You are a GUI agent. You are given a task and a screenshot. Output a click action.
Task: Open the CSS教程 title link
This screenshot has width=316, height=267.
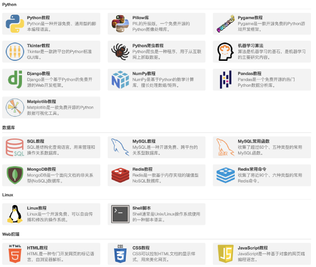141,248
